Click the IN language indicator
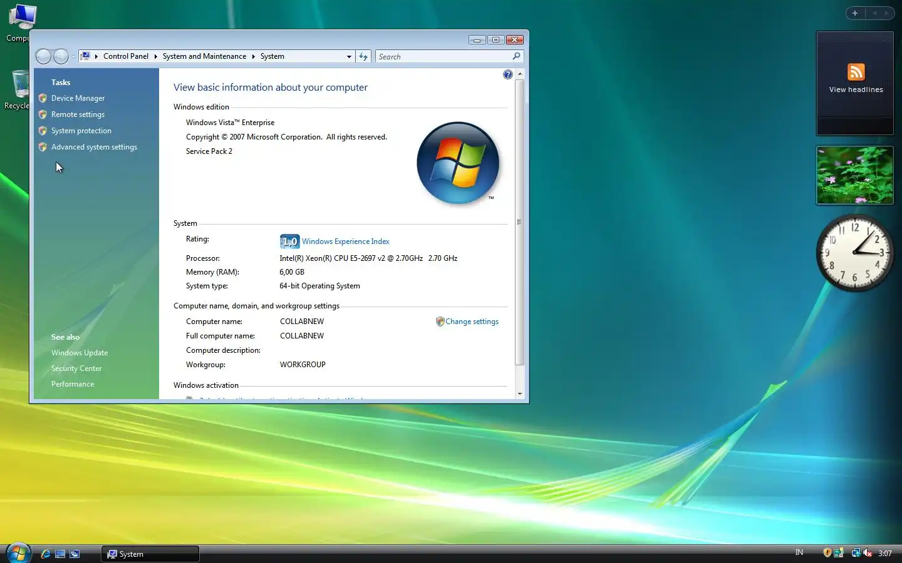Viewport: 902px width, 563px height. click(799, 553)
